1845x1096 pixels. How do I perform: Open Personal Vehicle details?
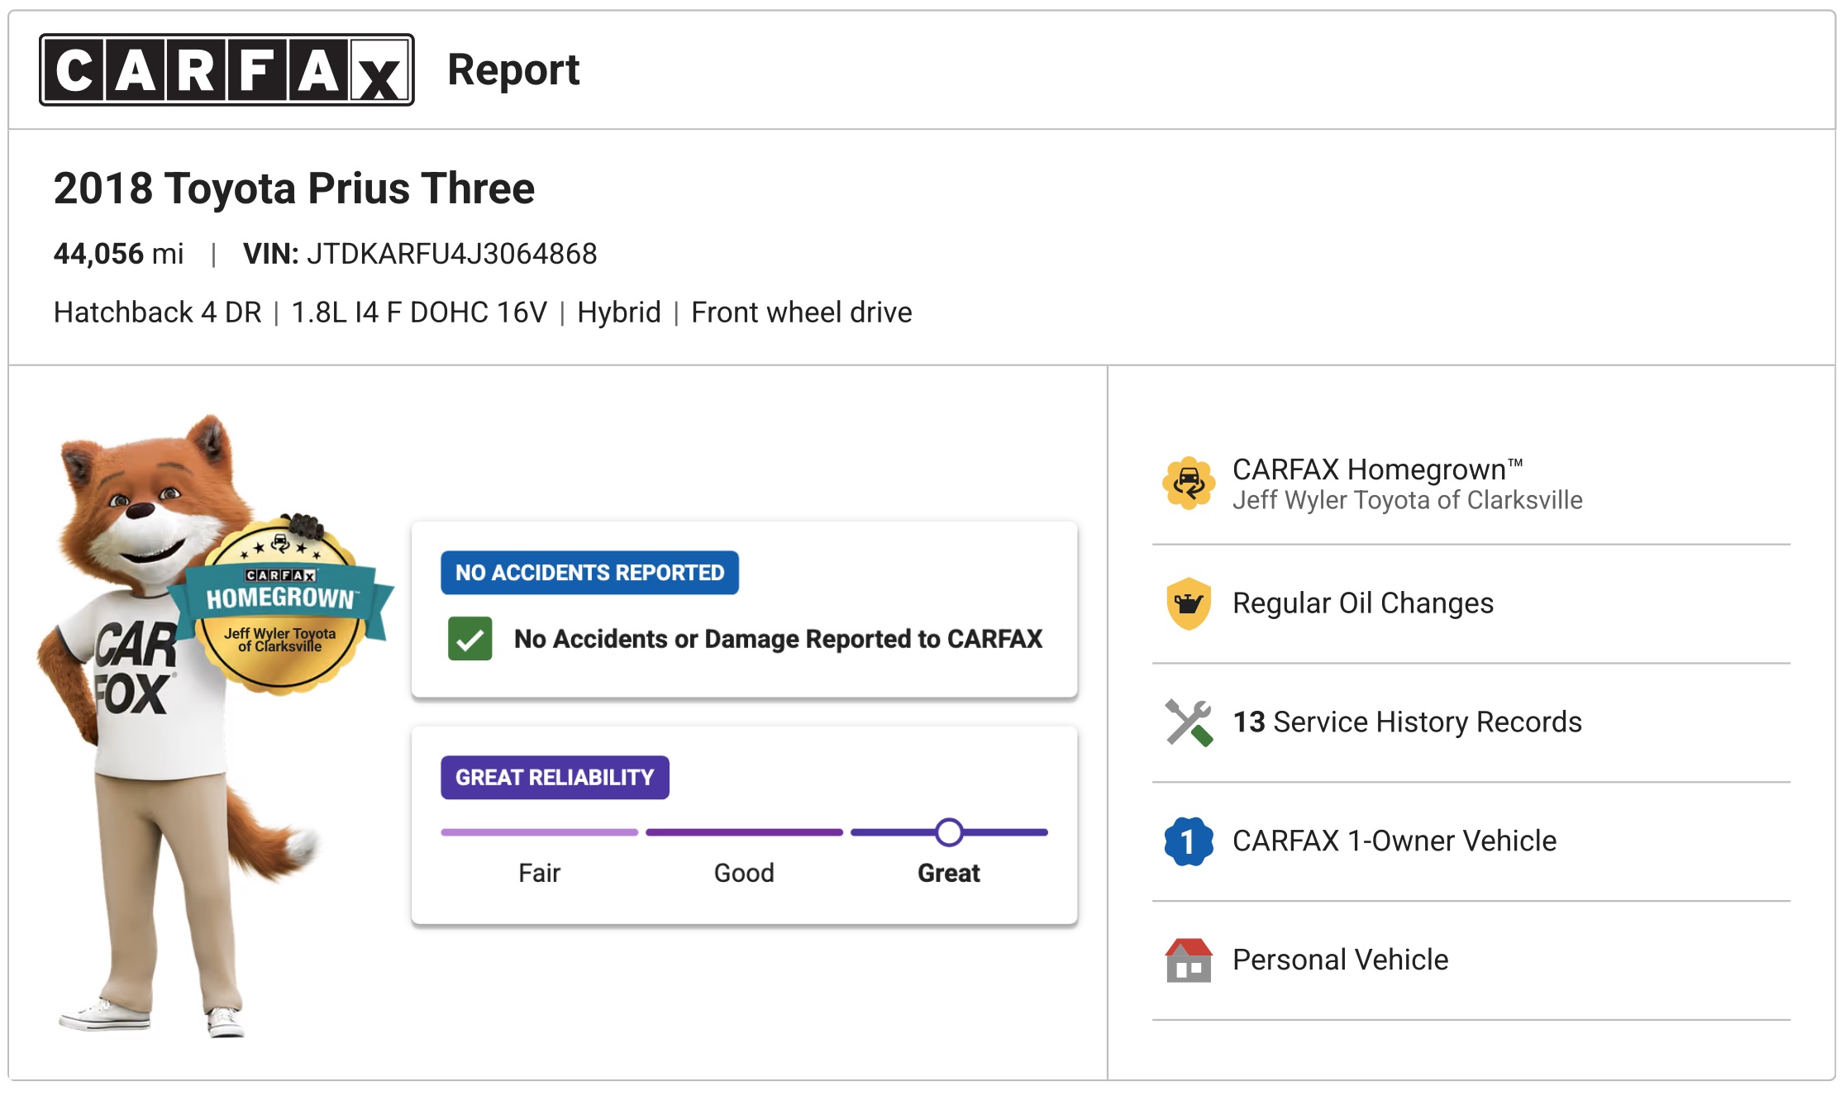1471,961
